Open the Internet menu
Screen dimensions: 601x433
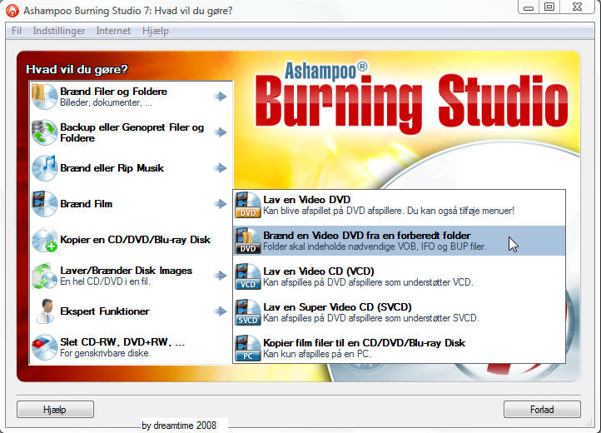point(113,31)
